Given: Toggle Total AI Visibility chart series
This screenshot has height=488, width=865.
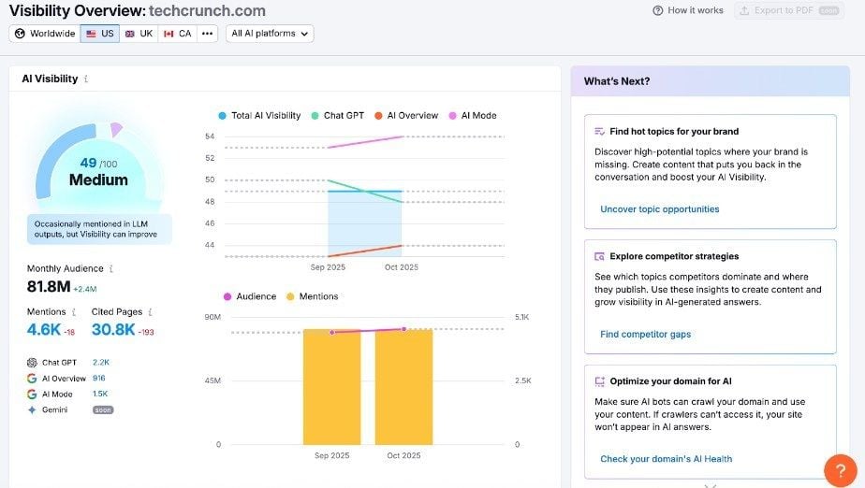Looking at the screenshot, I should pyautogui.click(x=258, y=116).
